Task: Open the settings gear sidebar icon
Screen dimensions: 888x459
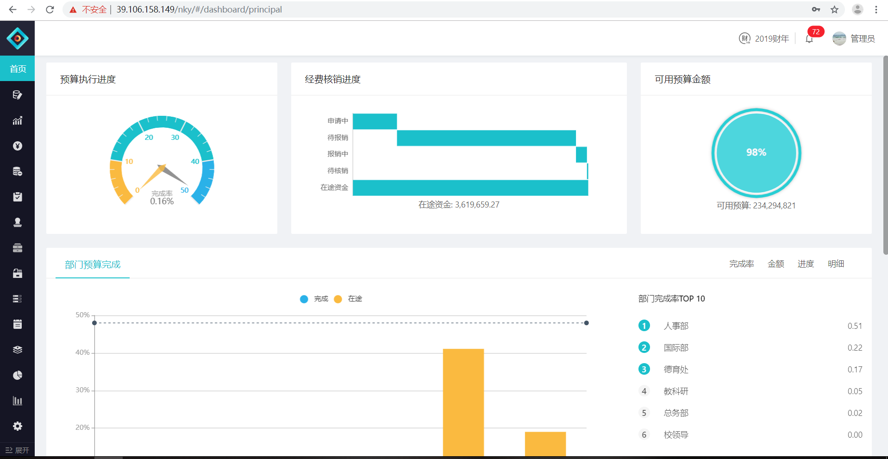Action: click(18, 426)
